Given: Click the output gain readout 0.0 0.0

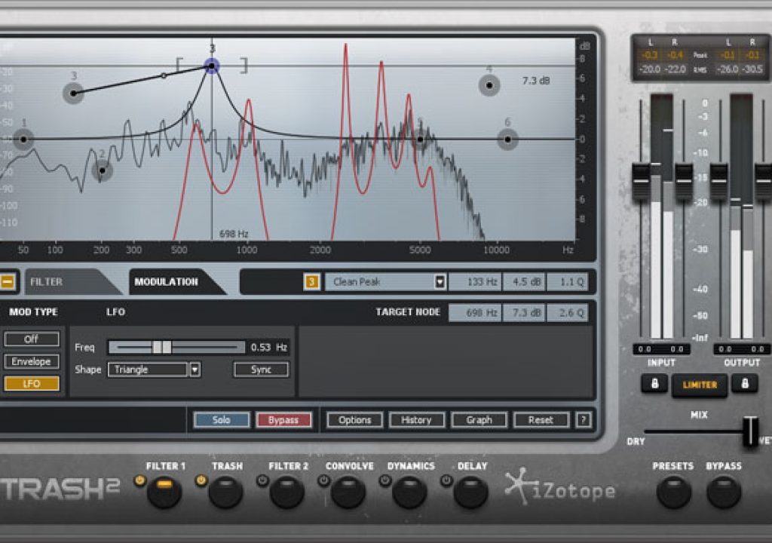Looking at the screenshot, I should tap(742, 349).
